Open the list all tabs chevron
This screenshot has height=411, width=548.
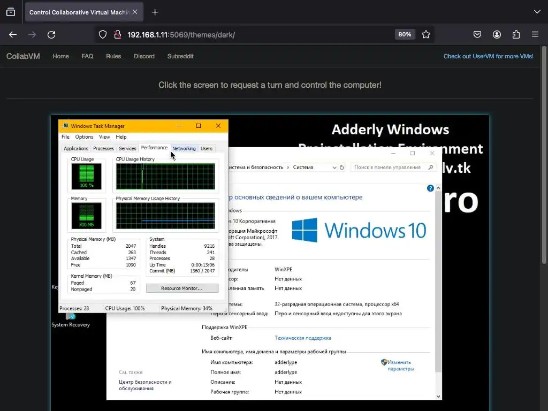coord(537,12)
